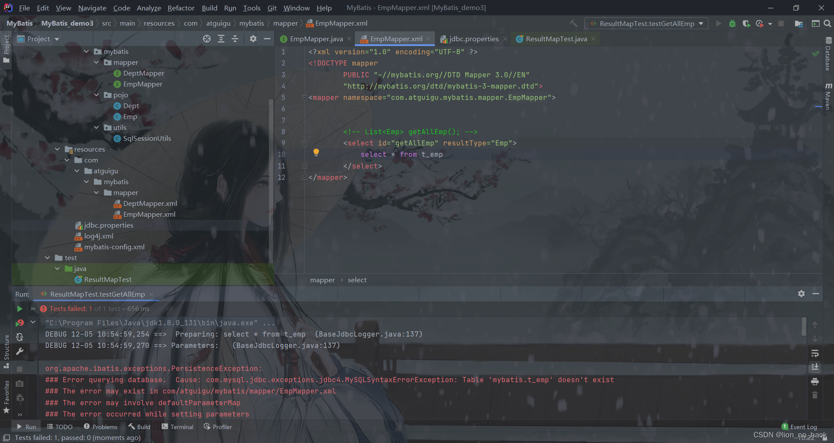Open the ResultMapTest.testGetAllEmp run configuration dropdown

click(646, 23)
